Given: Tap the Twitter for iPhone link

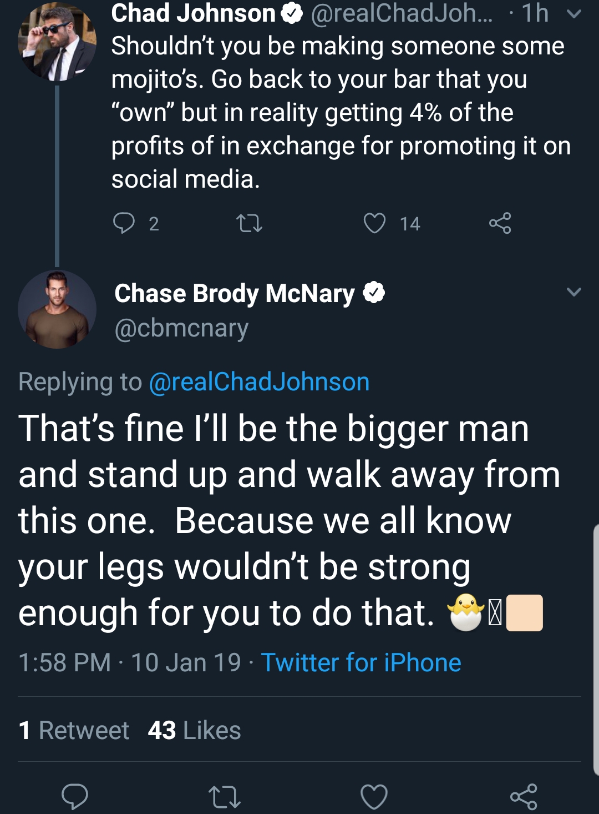Looking at the screenshot, I should click(x=361, y=662).
